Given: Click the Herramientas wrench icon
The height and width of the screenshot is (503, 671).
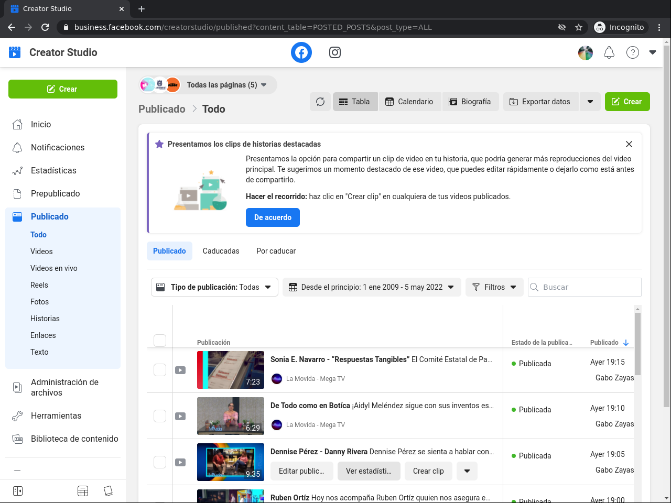Looking at the screenshot, I should pyautogui.click(x=17, y=415).
